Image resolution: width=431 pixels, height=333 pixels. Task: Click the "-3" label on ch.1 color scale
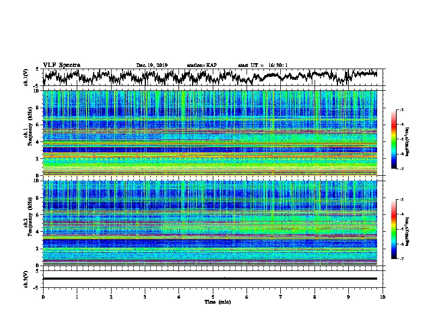click(x=402, y=109)
